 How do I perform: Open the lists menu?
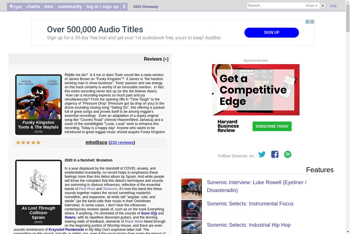tap(49, 6)
